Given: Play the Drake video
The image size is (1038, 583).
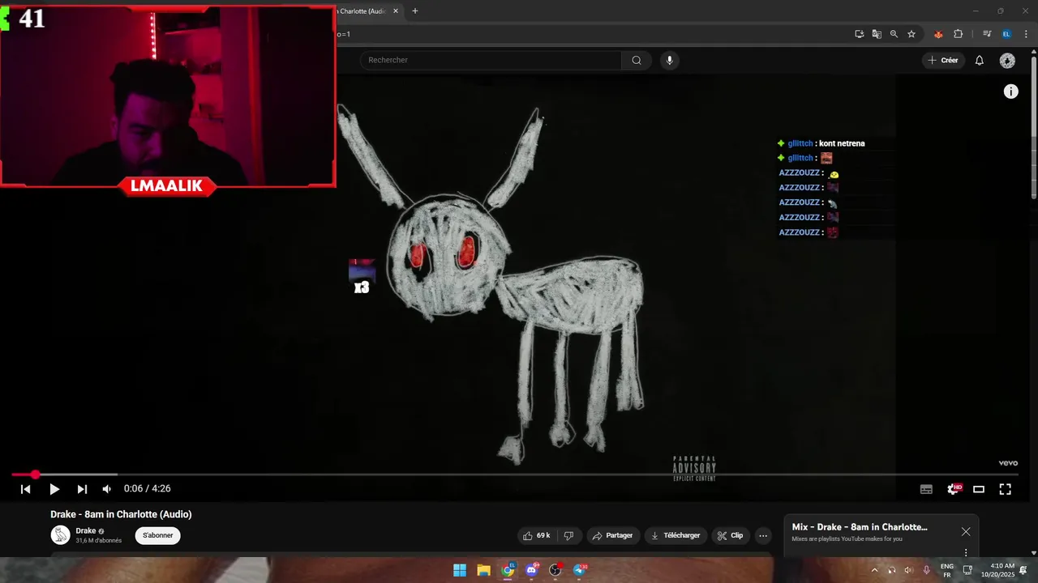Looking at the screenshot, I should (54, 489).
